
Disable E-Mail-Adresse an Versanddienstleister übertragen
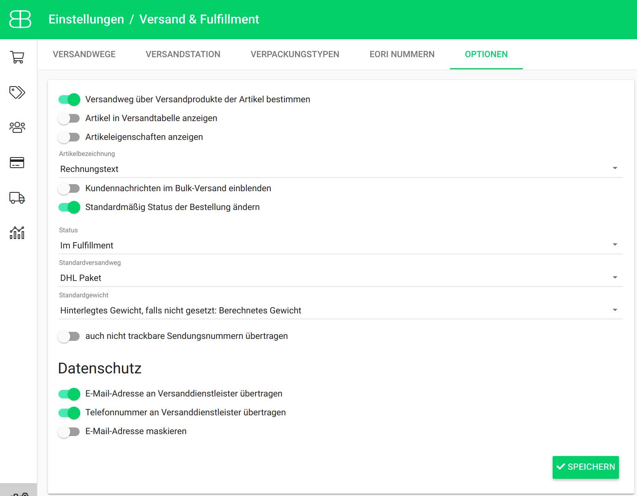click(69, 394)
